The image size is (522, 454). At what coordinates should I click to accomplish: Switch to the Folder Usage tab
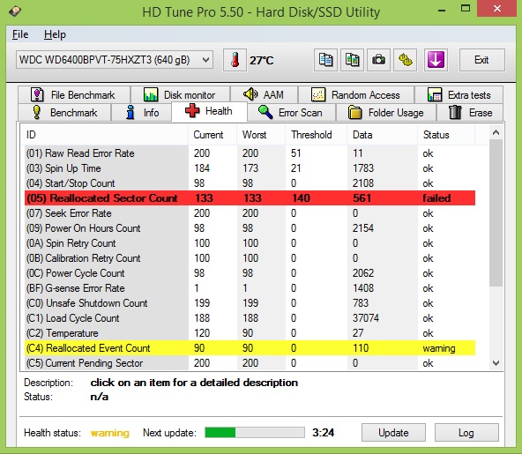386,113
